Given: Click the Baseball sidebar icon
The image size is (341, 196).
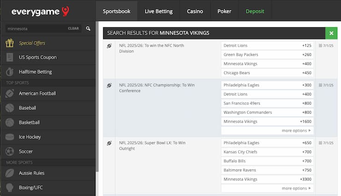Looking at the screenshot, I should pyautogui.click(x=10, y=108).
